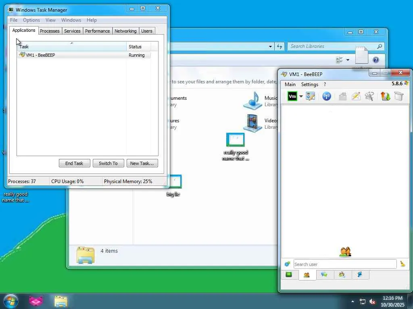Open the ? help menu in BeeBEEP
The height and width of the screenshot is (309, 413).
(x=325, y=84)
